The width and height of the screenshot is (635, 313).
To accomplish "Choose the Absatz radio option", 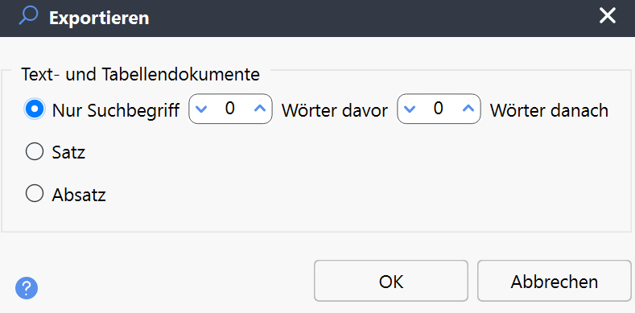I will (35, 194).
